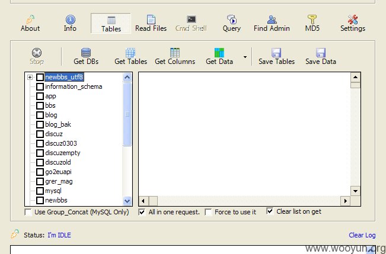Open the Cmd Shell section
The image size is (386, 254).
pos(191,23)
